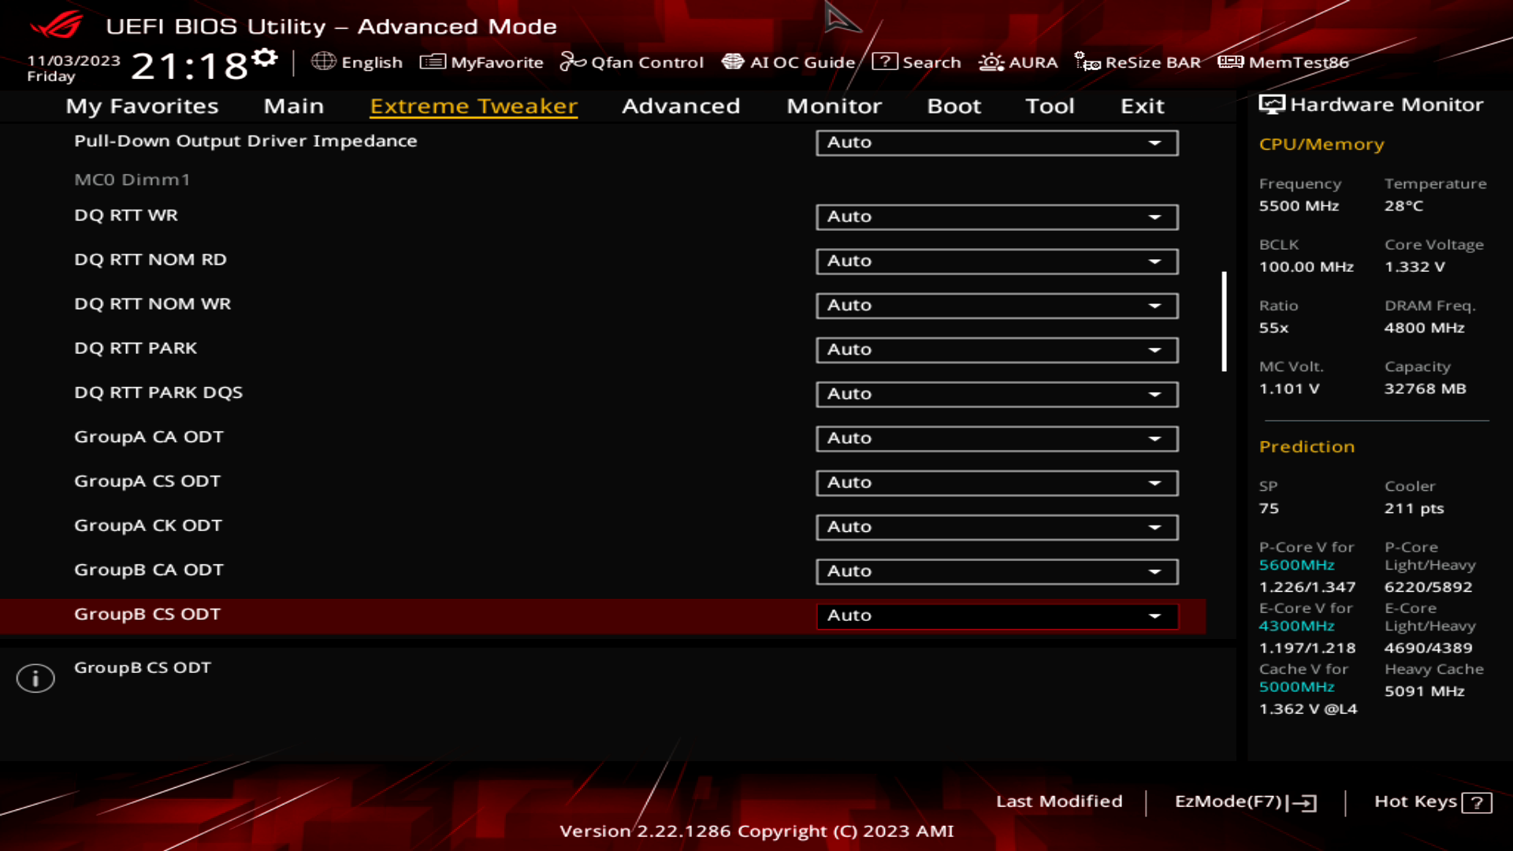Toggle ReSize BAR setting
Screen dimensions: 1513x851
tap(1139, 62)
